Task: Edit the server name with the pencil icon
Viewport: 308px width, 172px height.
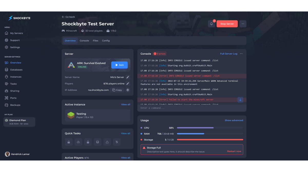Action: (x=128, y=77)
